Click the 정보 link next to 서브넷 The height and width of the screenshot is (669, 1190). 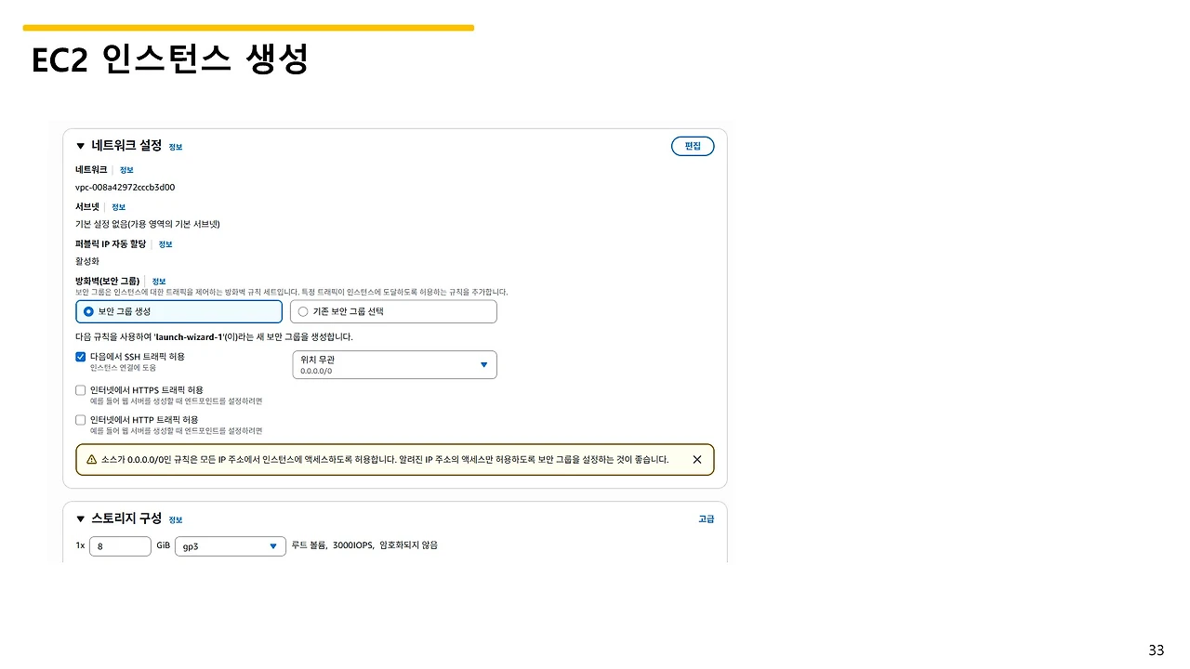(118, 206)
